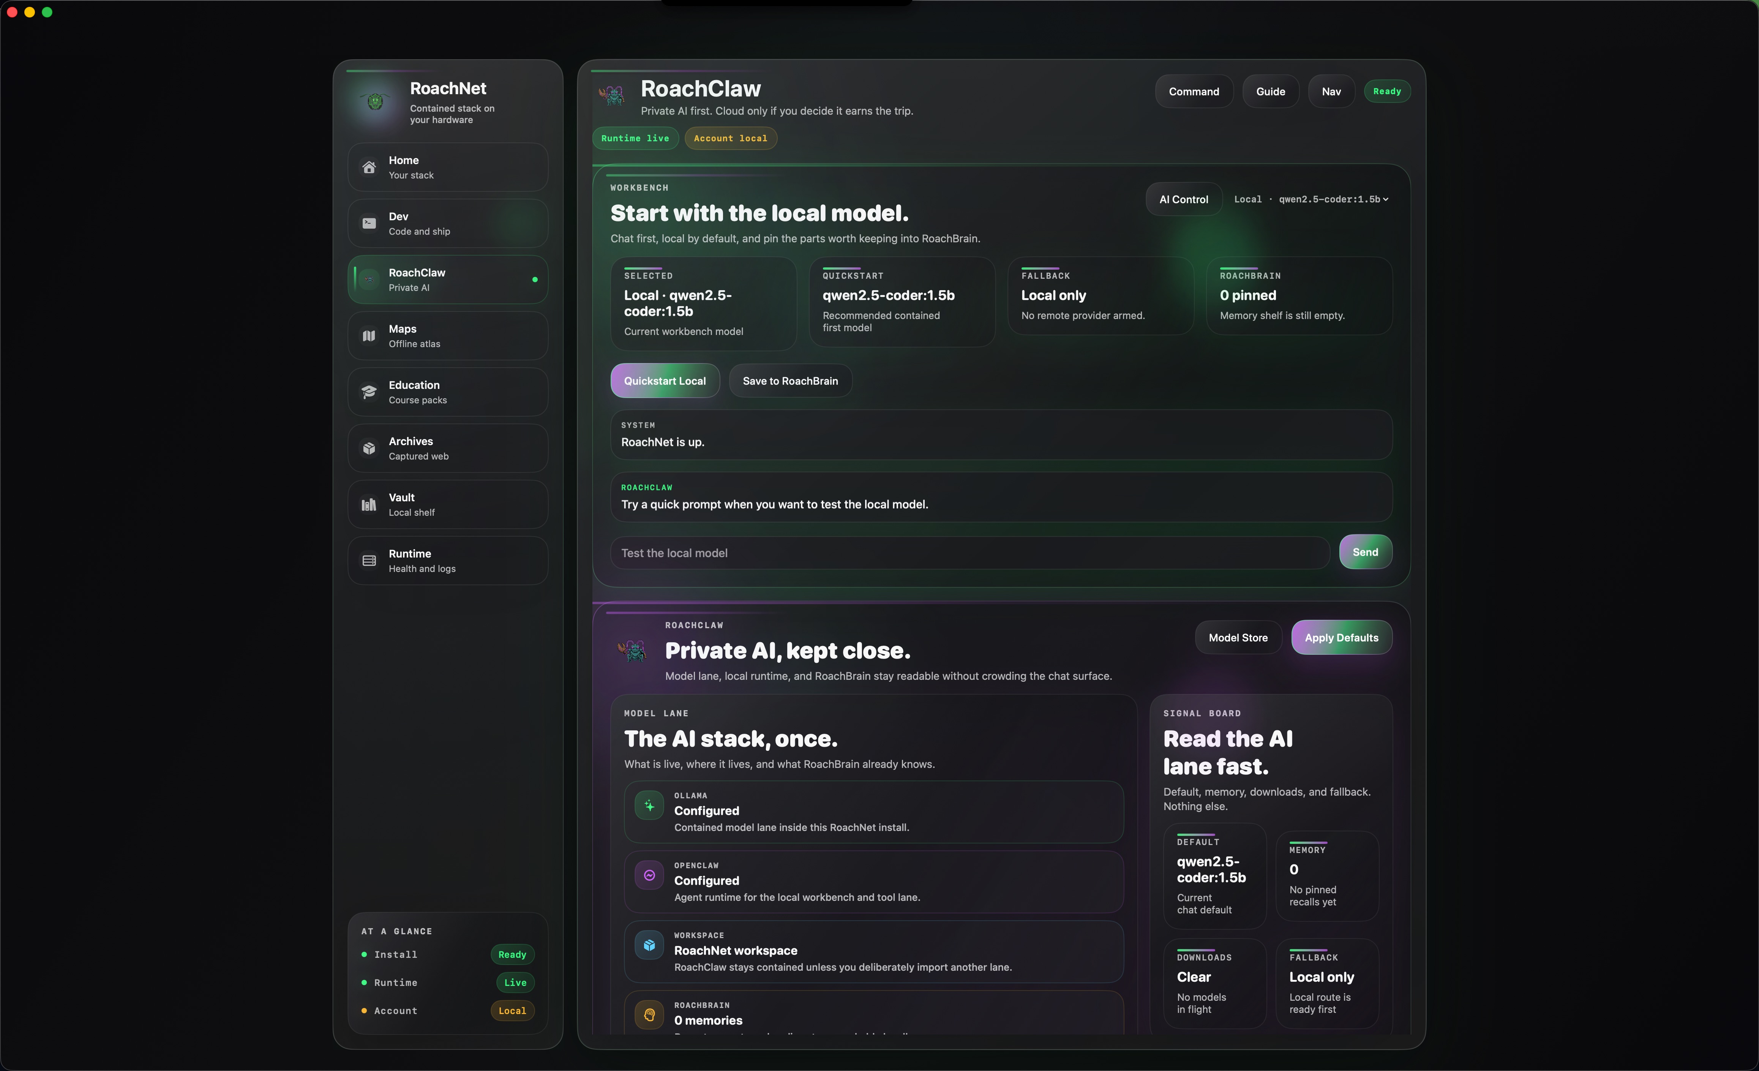
Task: Click the Test the local model field
Action: point(969,553)
